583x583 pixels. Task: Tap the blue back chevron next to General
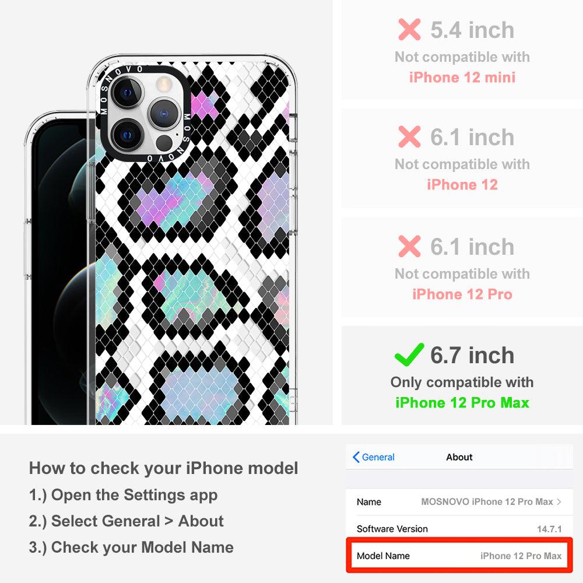(356, 457)
